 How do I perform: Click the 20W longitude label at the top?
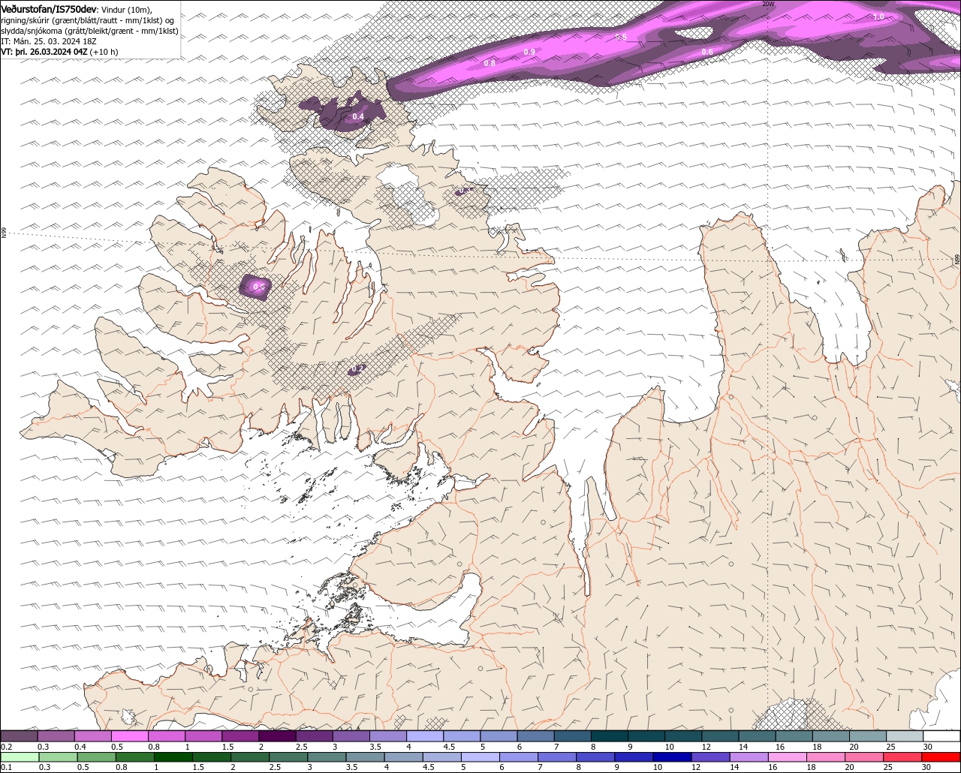pyautogui.click(x=767, y=4)
